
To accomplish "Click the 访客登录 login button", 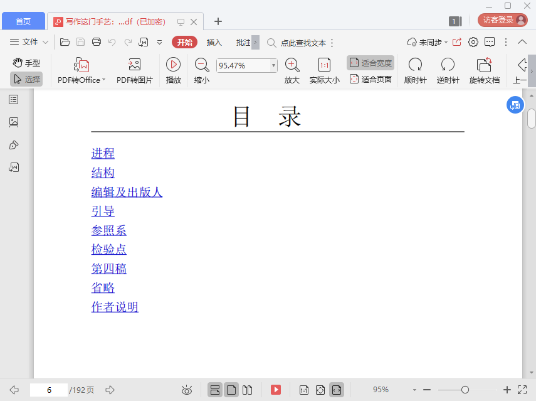I will [x=503, y=20].
